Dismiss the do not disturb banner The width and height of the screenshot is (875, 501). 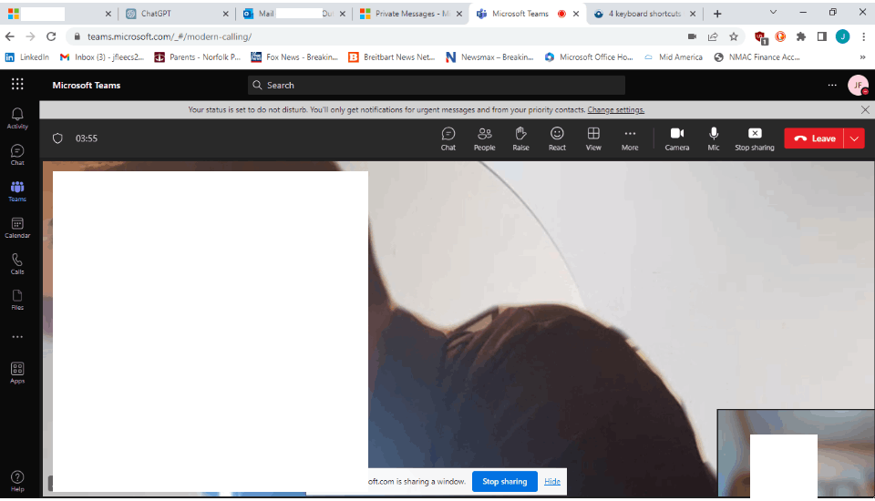click(865, 110)
